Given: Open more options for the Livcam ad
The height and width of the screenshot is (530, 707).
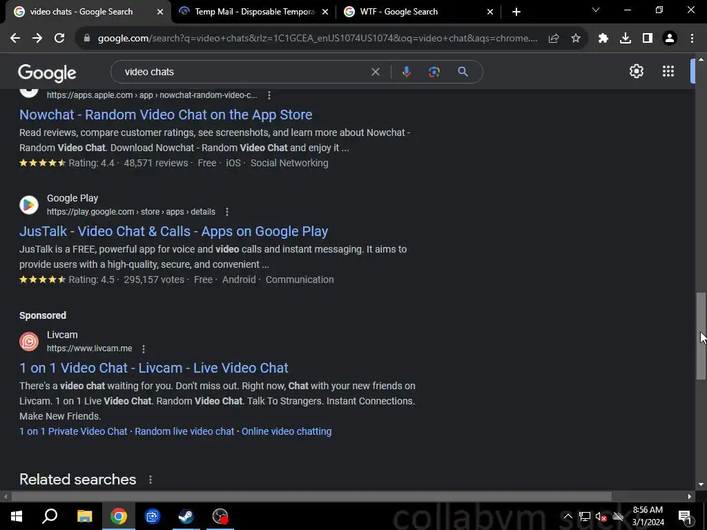Looking at the screenshot, I should point(144,349).
